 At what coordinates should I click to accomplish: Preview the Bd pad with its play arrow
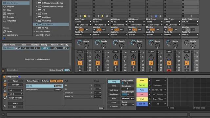pyautogui.click(x=92, y=85)
